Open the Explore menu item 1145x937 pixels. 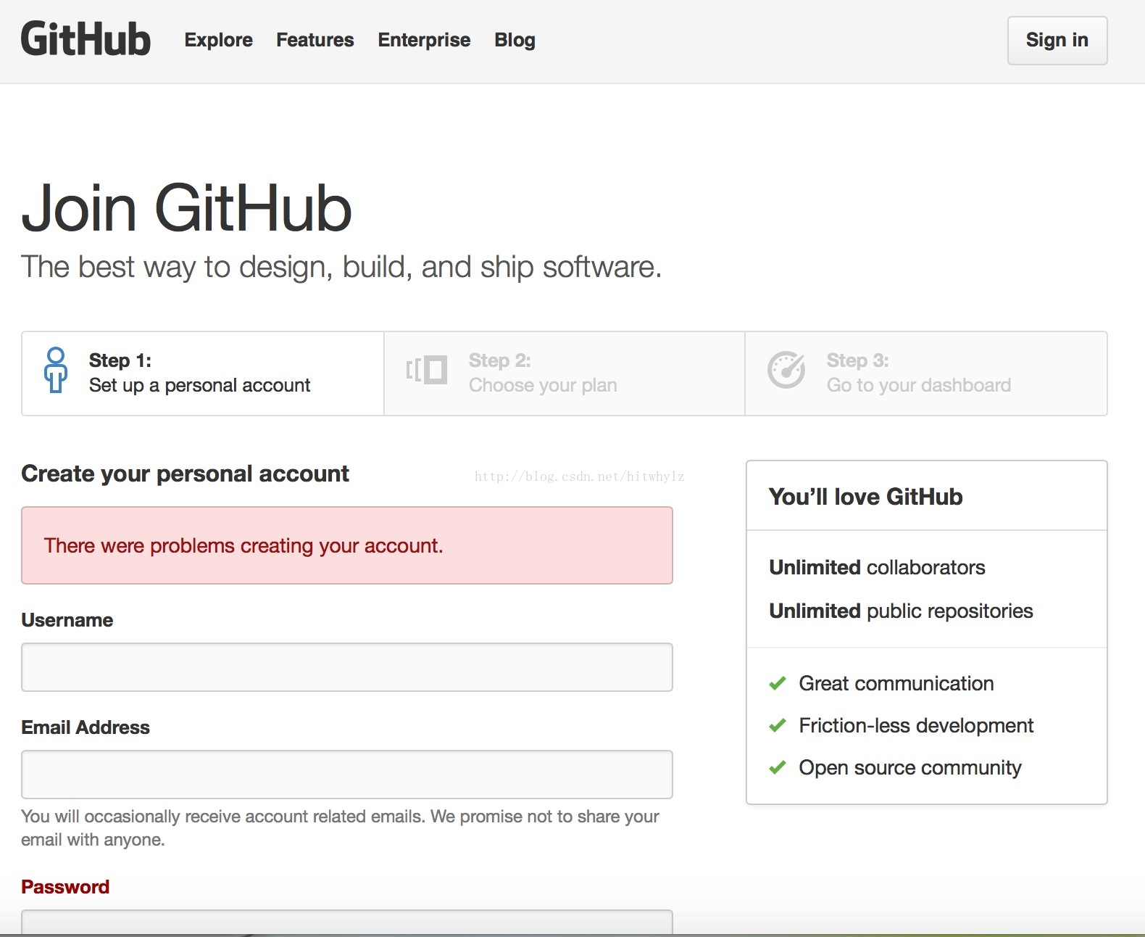[x=218, y=40]
